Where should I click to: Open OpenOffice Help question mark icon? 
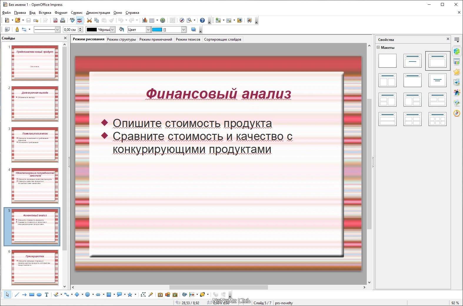(202, 20)
